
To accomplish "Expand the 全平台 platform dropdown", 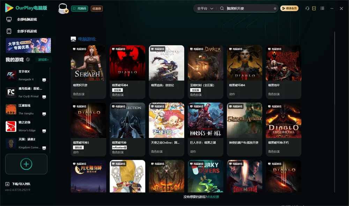I will click(205, 8).
